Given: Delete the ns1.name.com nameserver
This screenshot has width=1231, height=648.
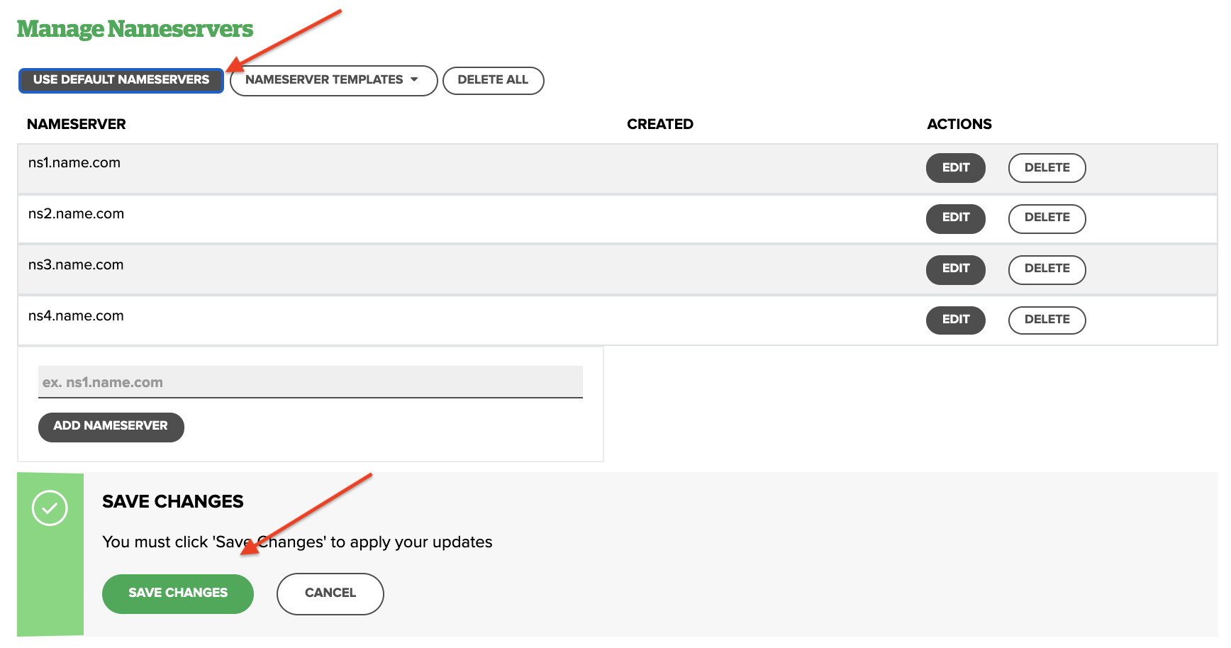Looking at the screenshot, I should 1047,168.
